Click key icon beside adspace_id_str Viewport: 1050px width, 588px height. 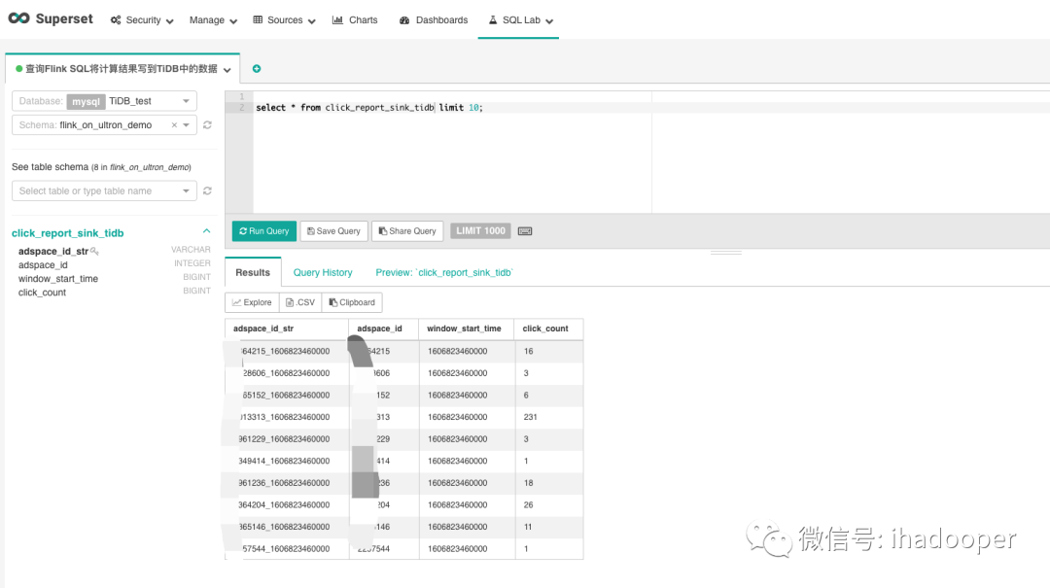(94, 251)
